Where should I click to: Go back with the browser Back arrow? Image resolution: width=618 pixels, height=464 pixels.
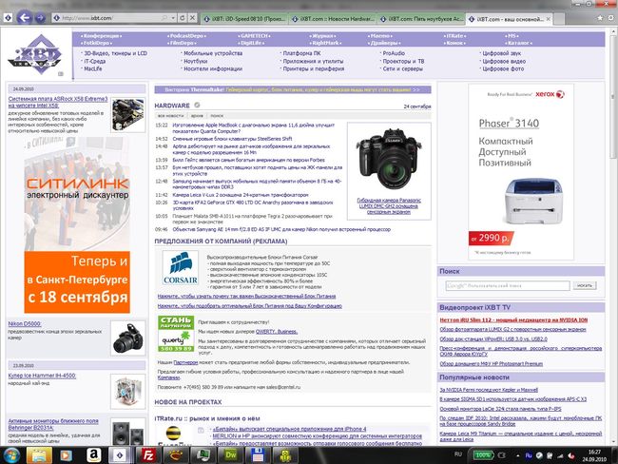pyautogui.click(x=25, y=18)
